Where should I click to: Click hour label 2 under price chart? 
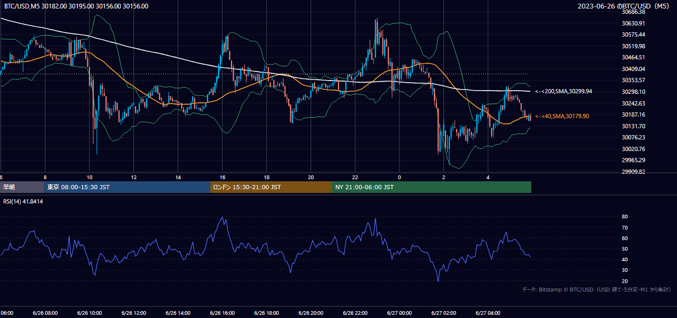coord(444,178)
